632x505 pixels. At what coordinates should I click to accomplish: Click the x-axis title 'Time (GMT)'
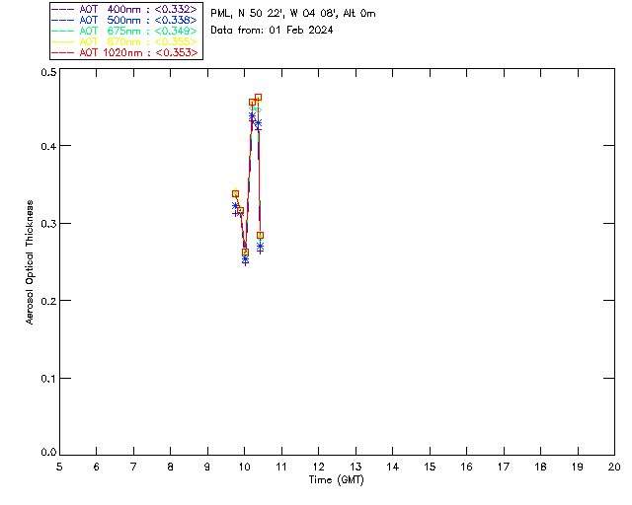(x=336, y=480)
